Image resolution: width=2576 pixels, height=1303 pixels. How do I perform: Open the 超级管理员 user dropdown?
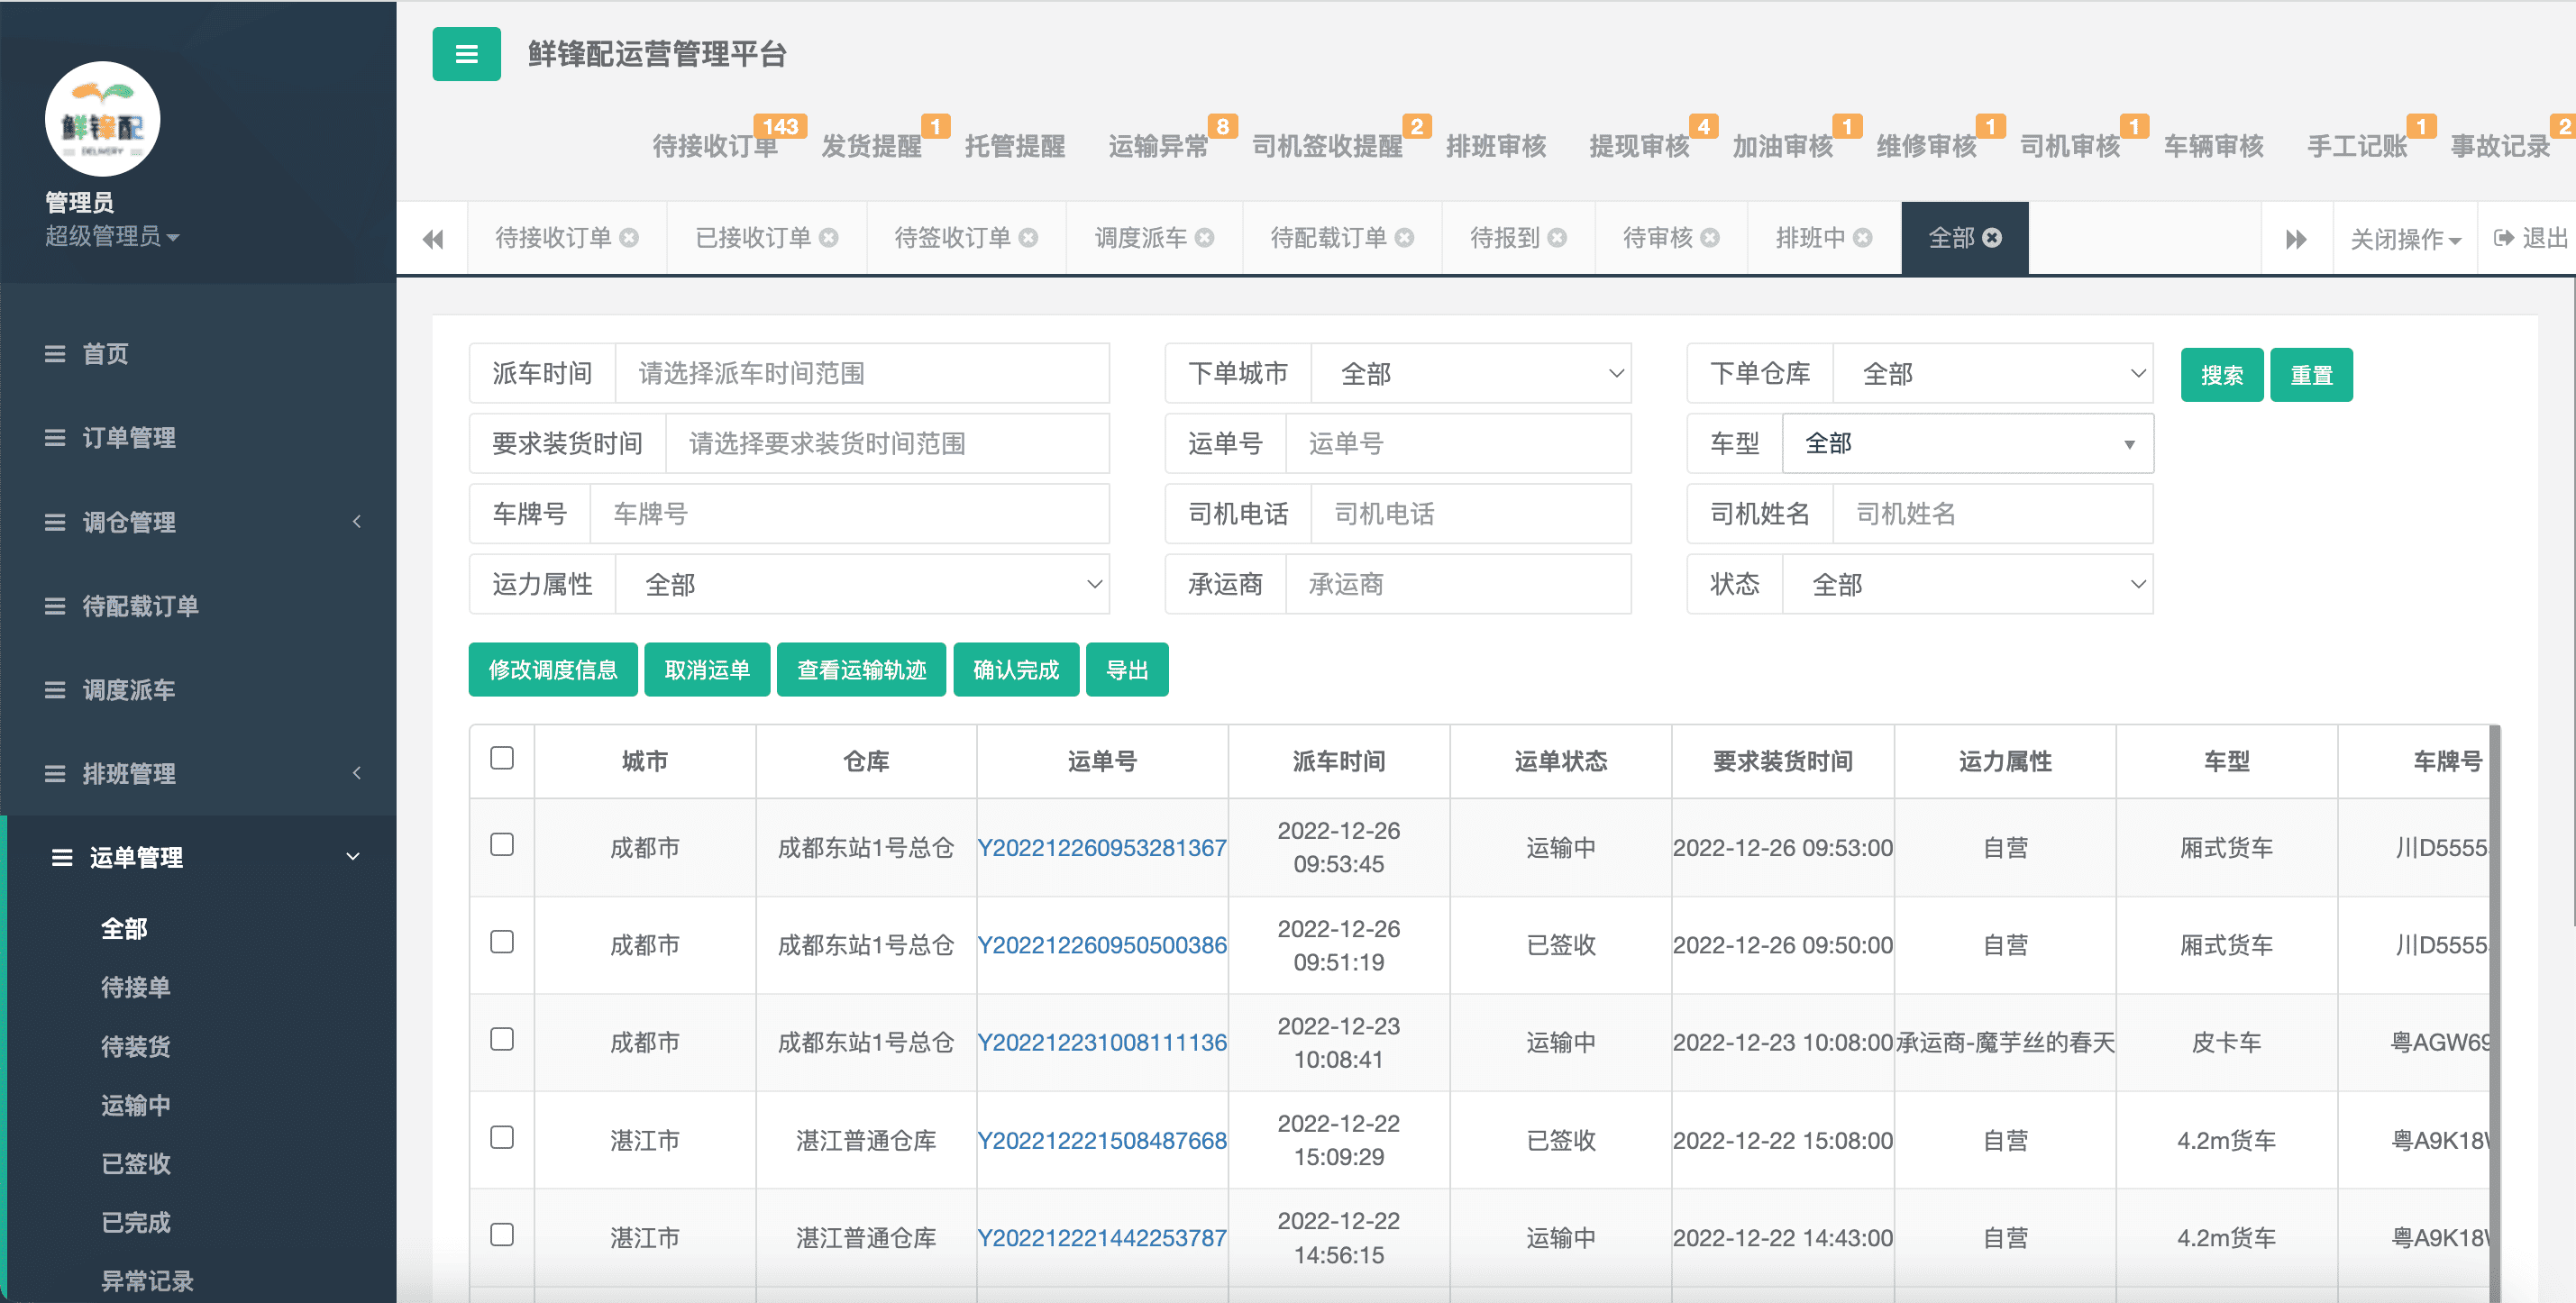coord(112,236)
